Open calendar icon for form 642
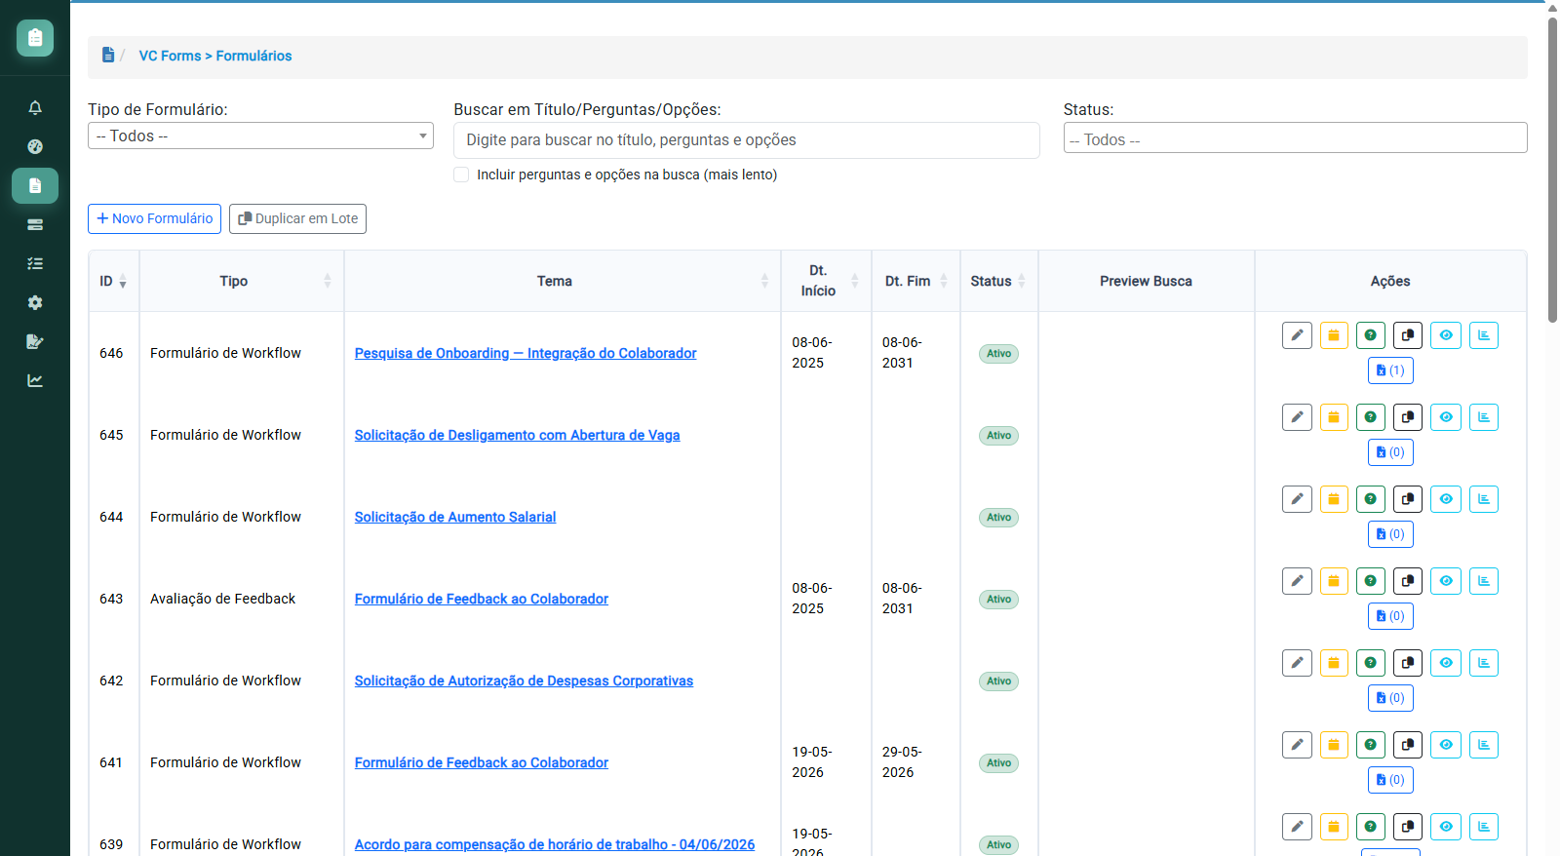Image resolution: width=1560 pixels, height=856 pixels. [x=1334, y=663]
